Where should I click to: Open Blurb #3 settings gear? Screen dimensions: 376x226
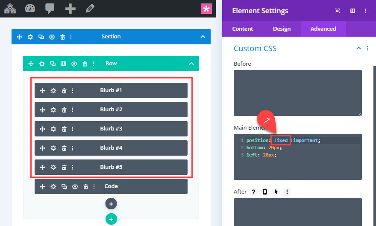coord(53,129)
